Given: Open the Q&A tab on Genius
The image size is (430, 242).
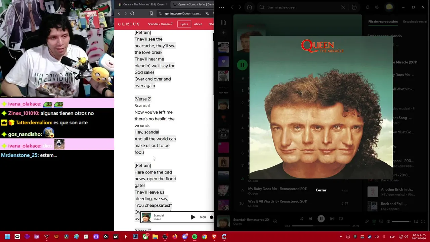Looking at the screenshot, I should [x=211, y=24].
